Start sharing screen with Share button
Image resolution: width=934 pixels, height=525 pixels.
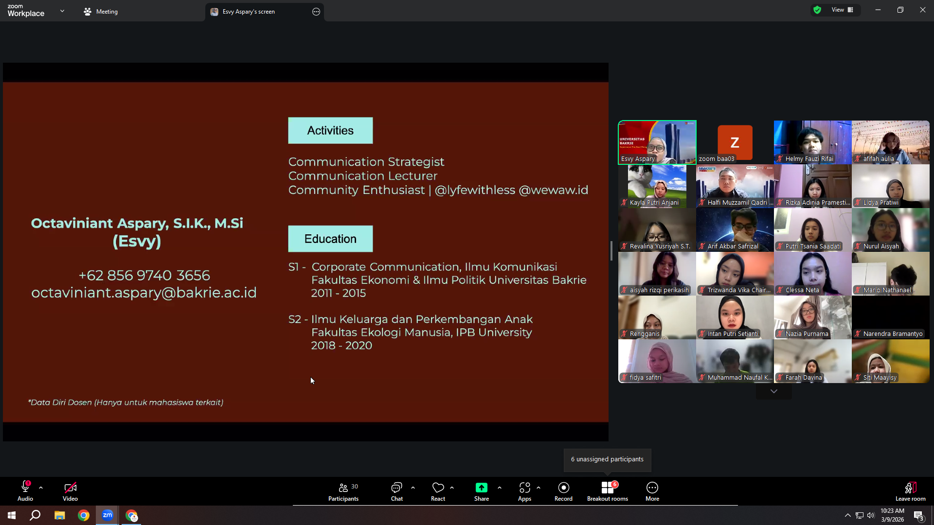tap(481, 491)
